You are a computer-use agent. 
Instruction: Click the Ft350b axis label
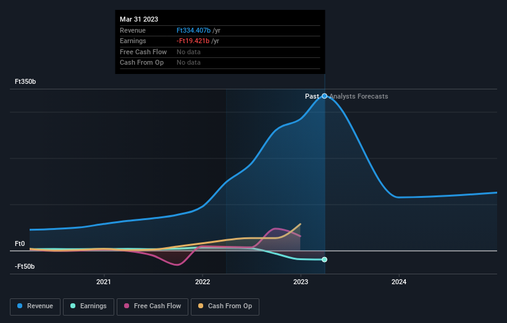(x=25, y=81)
